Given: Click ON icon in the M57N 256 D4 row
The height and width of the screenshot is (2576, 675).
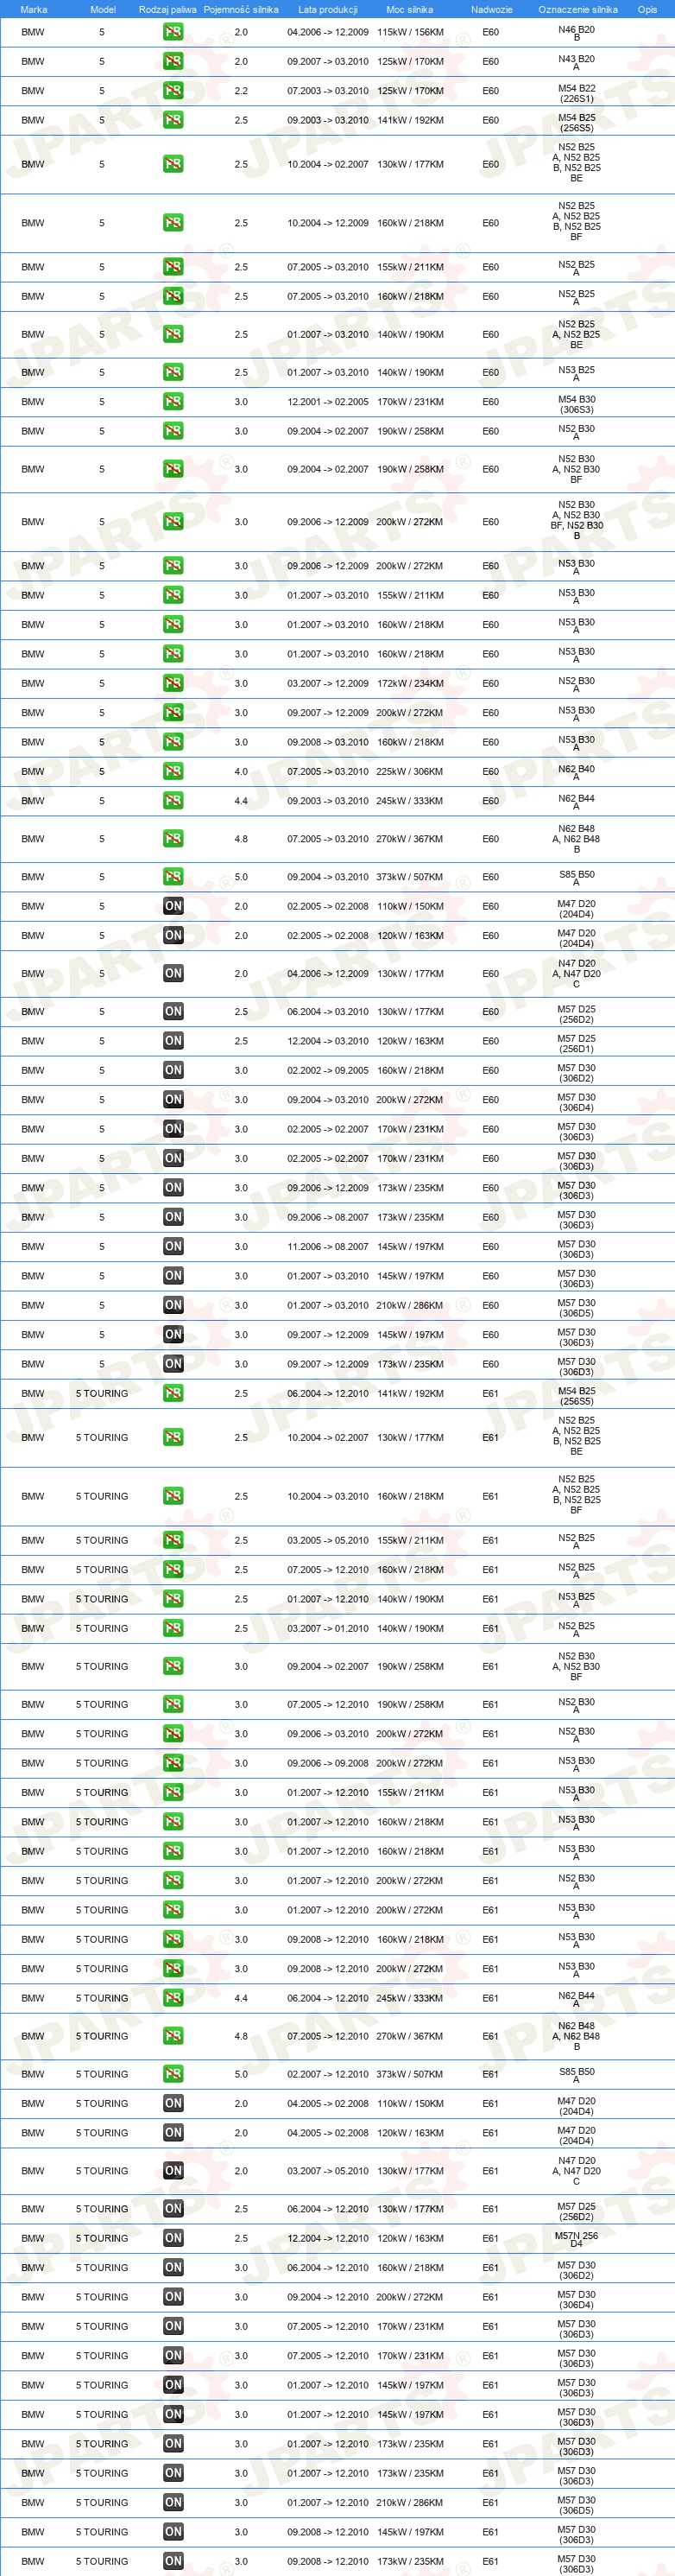Looking at the screenshot, I should pos(173,2238).
